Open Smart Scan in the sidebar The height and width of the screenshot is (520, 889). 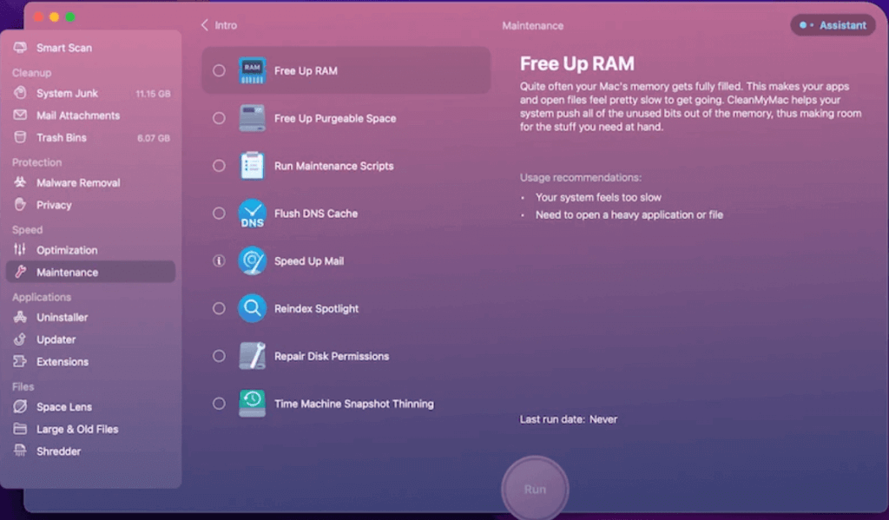click(90, 48)
